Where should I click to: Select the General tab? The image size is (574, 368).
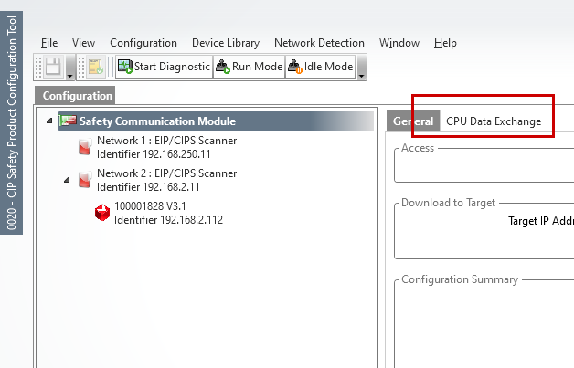coord(413,121)
